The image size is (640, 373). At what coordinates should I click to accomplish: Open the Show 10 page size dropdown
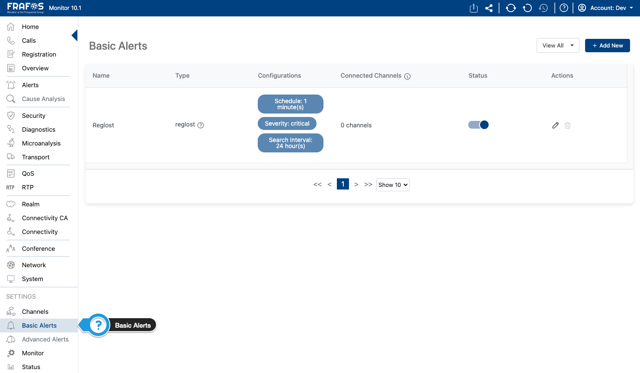[x=393, y=185]
